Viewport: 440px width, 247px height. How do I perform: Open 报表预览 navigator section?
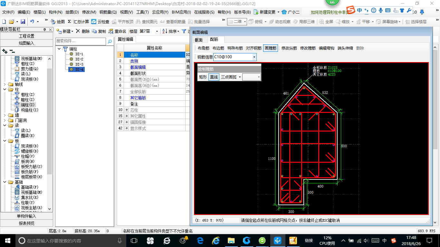pyautogui.click(x=26, y=223)
